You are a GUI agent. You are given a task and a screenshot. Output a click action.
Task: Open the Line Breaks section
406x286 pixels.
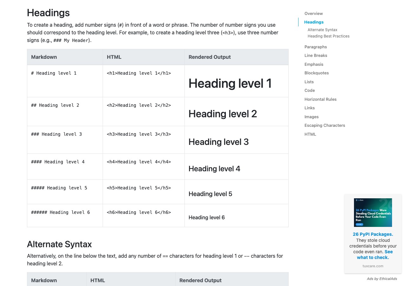[x=316, y=55]
